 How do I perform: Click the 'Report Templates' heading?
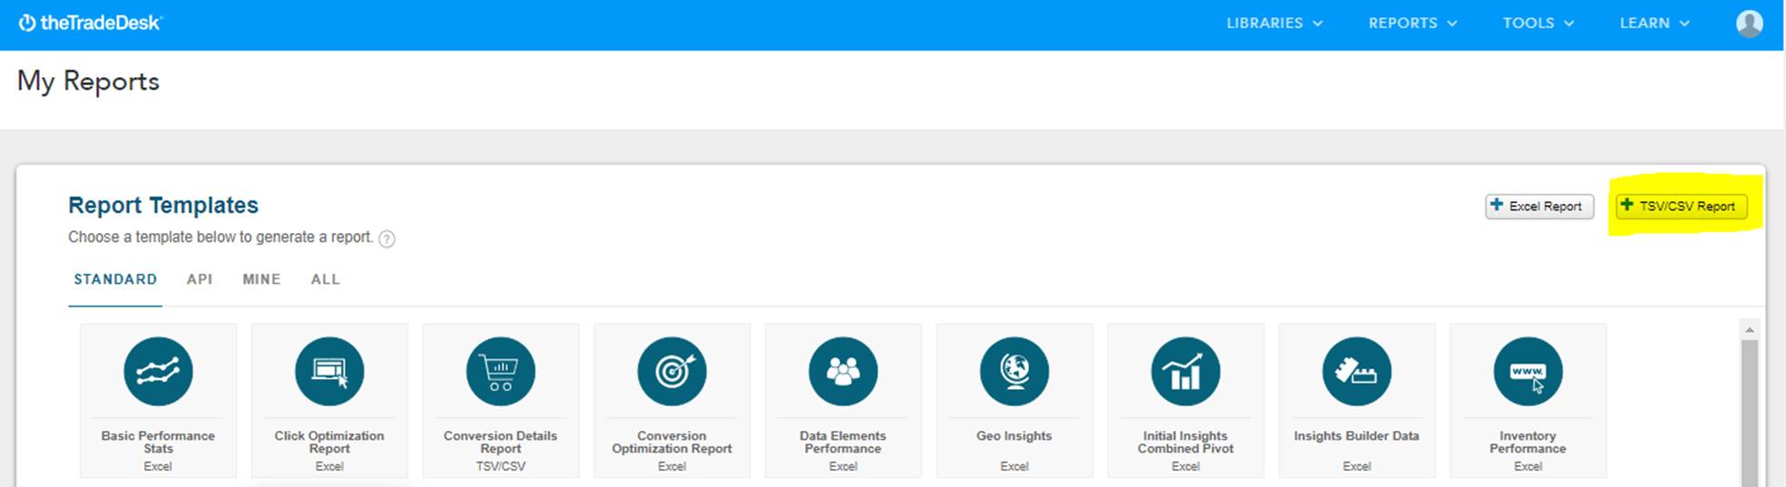(163, 205)
